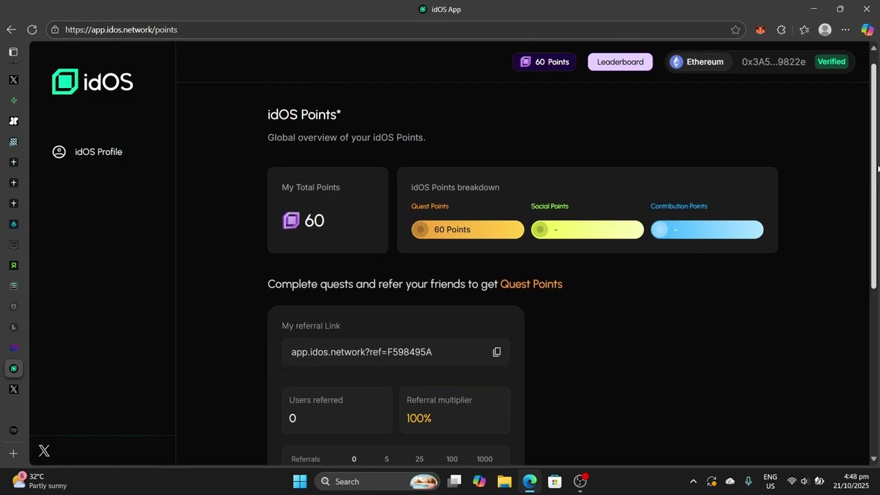Click the orange Quest Points link in the heading

[531, 284]
